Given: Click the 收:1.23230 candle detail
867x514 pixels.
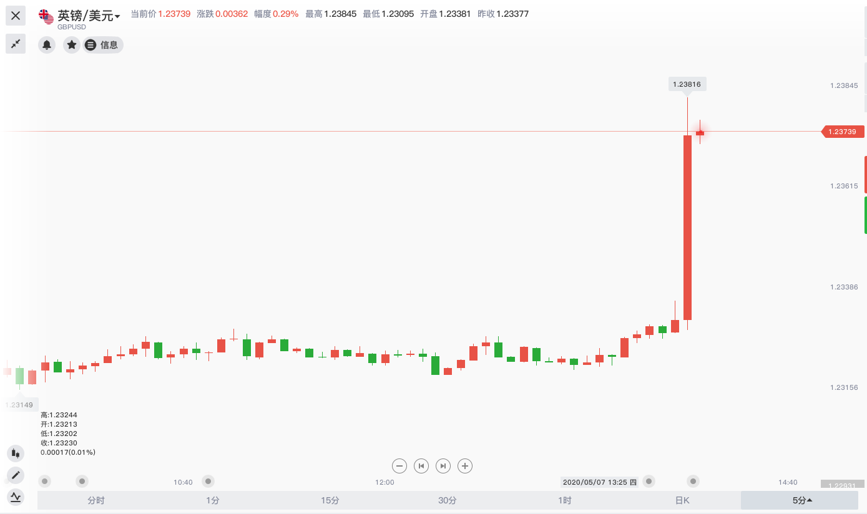Looking at the screenshot, I should [59, 443].
